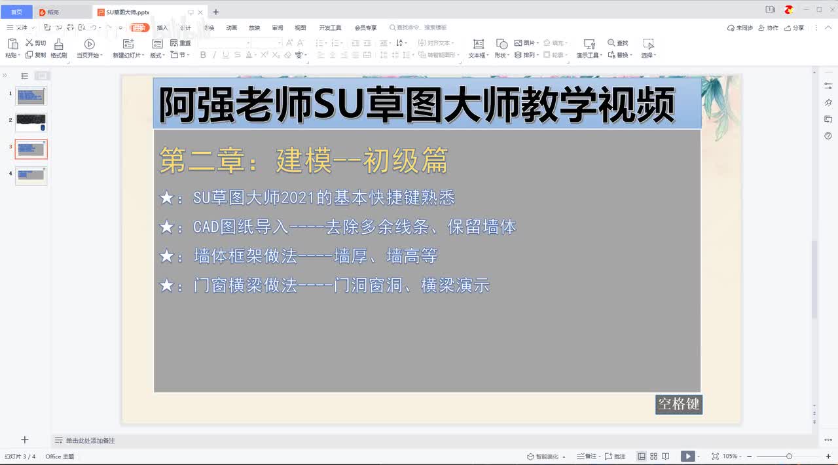Click the cloud Not Synced (未同步) icon
This screenshot has width=838, height=465.
point(731,28)
